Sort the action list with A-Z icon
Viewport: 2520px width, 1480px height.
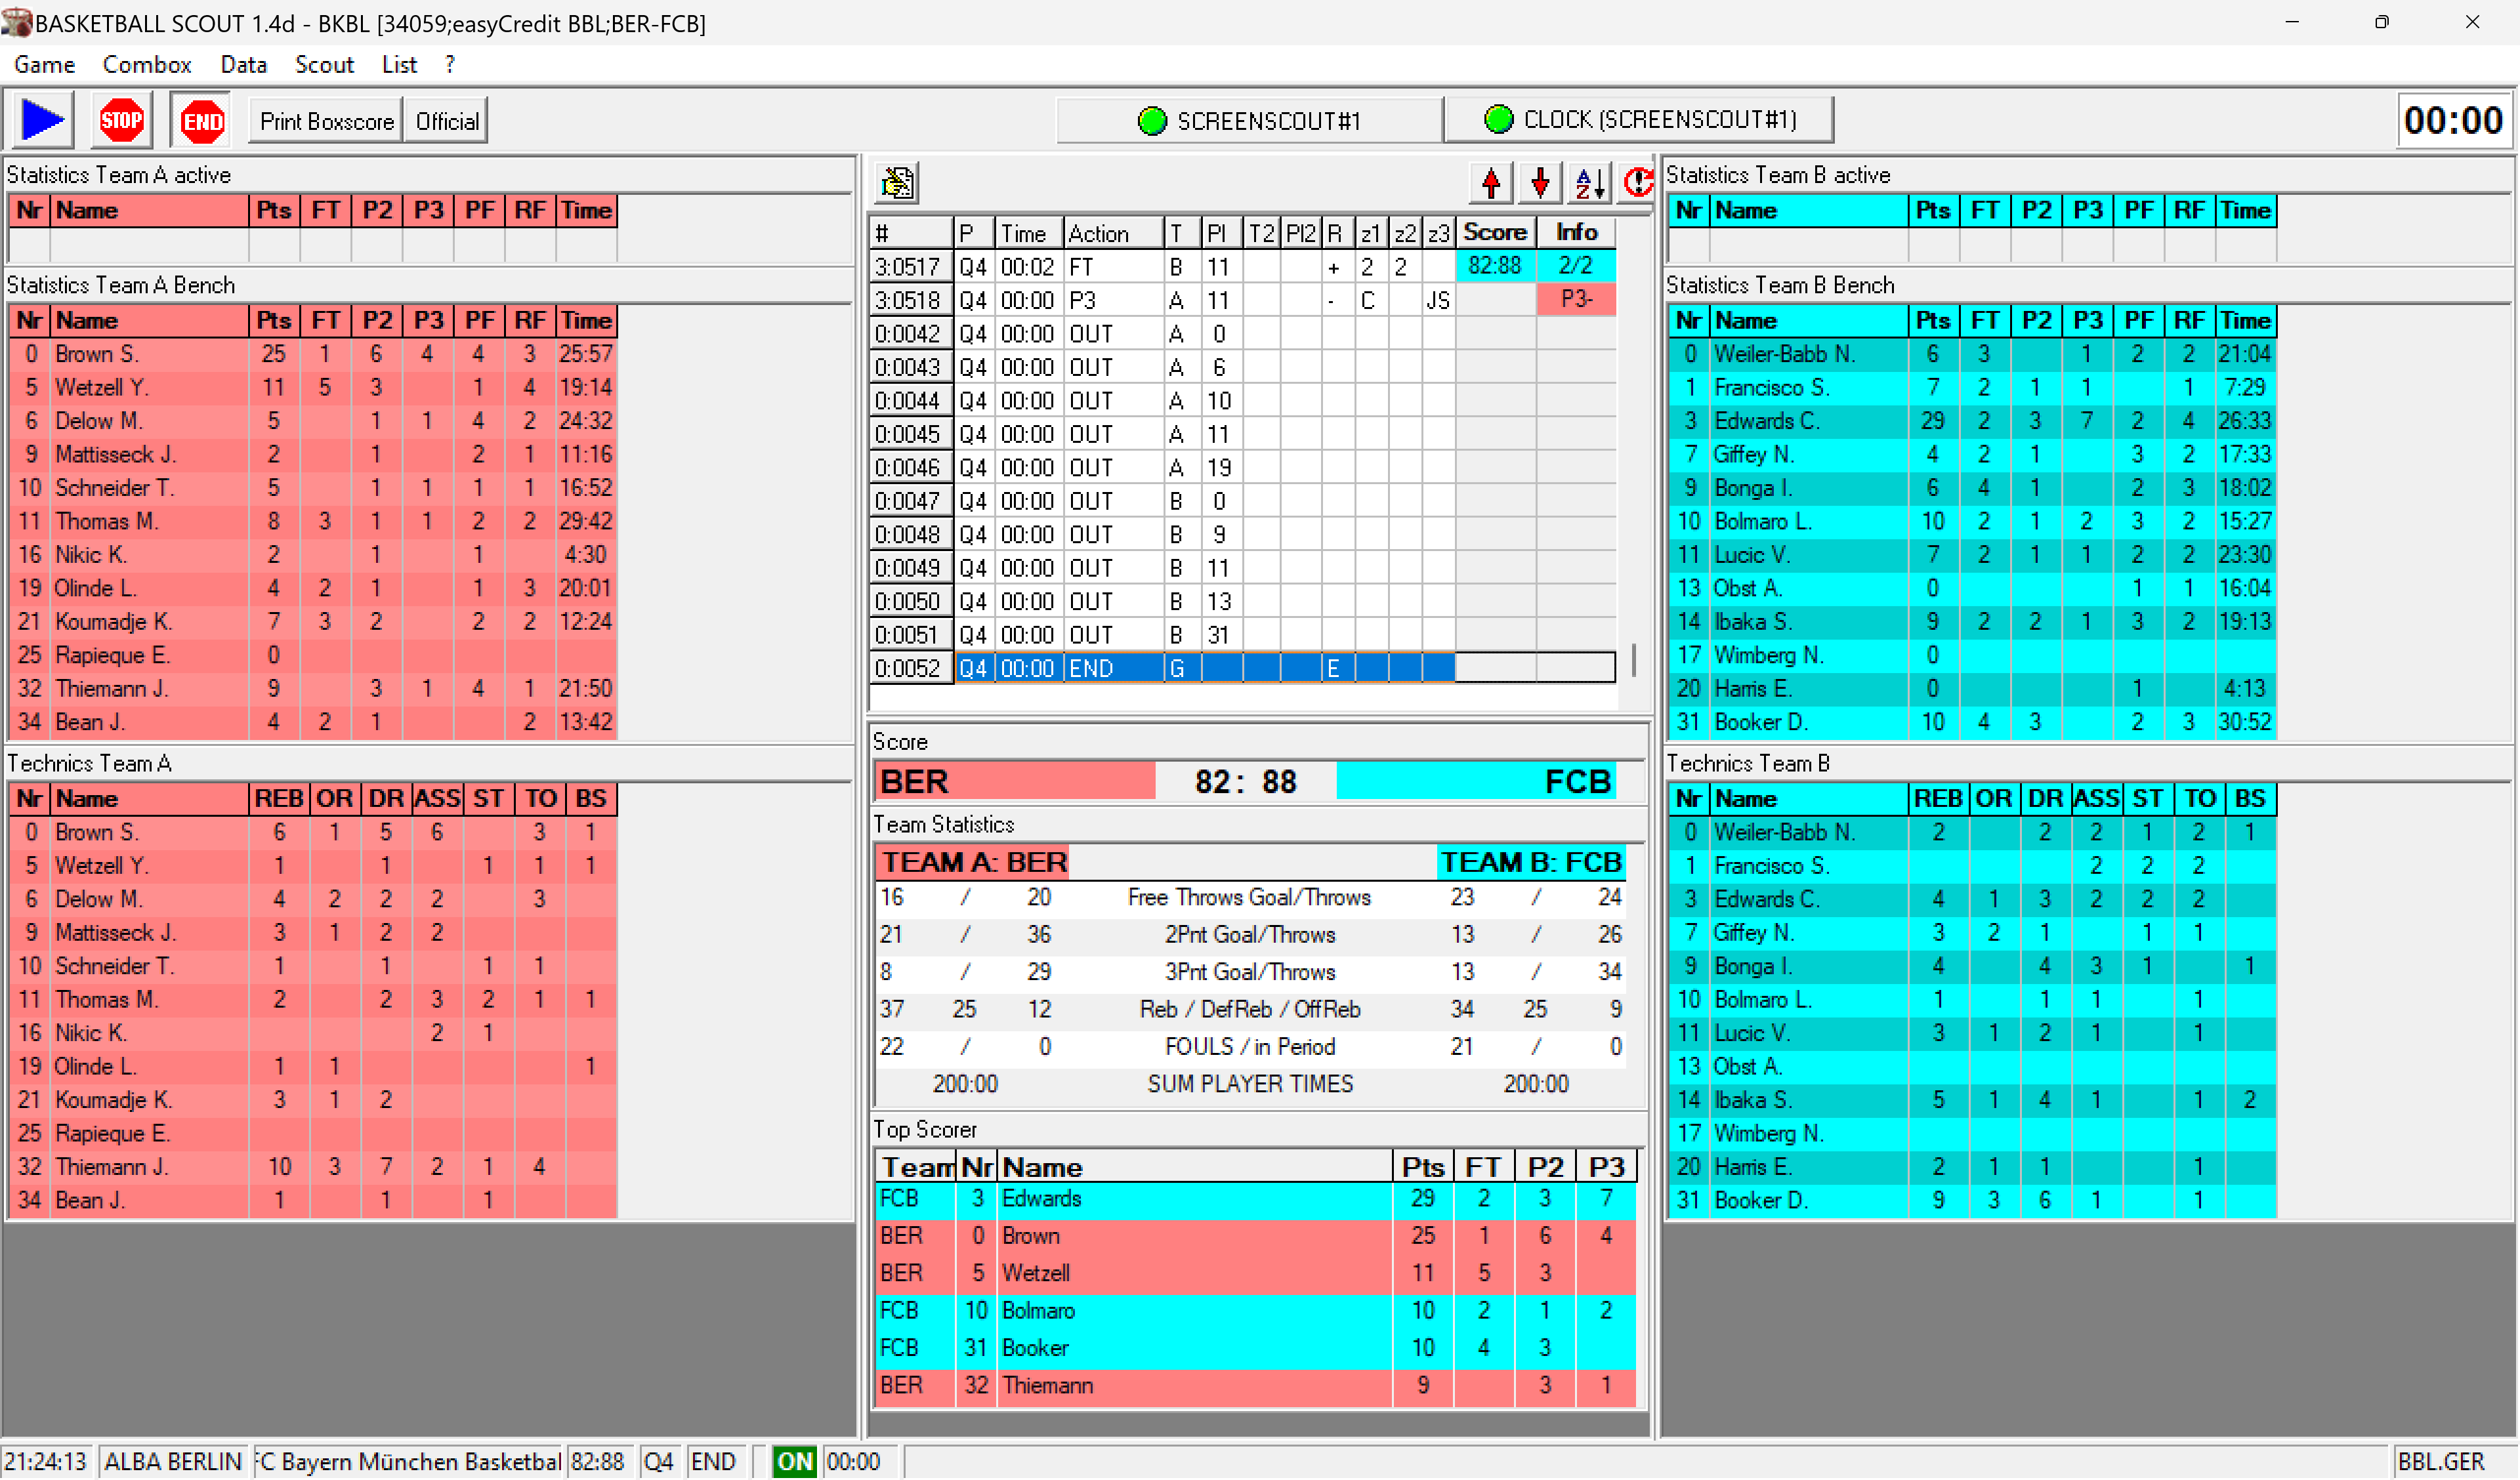1589,183
